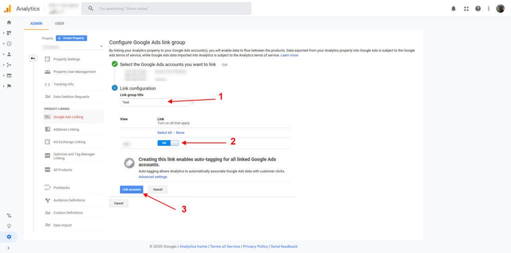Open the Attribution icon near sidebar bottom

[9, 216]
